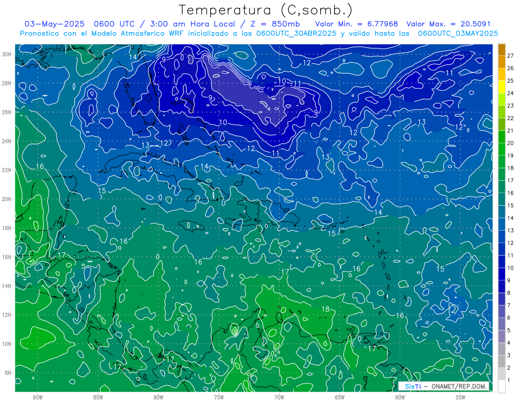Screen dimensions: 522x403
Task: Select 'Valor Min. = 6.77968' text
Action: click(356, 24)
